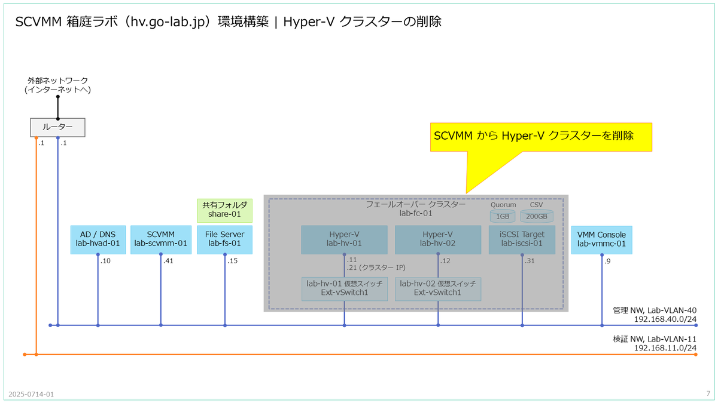Select the .41 address label
718x403 pixels.
coord(169,261)
